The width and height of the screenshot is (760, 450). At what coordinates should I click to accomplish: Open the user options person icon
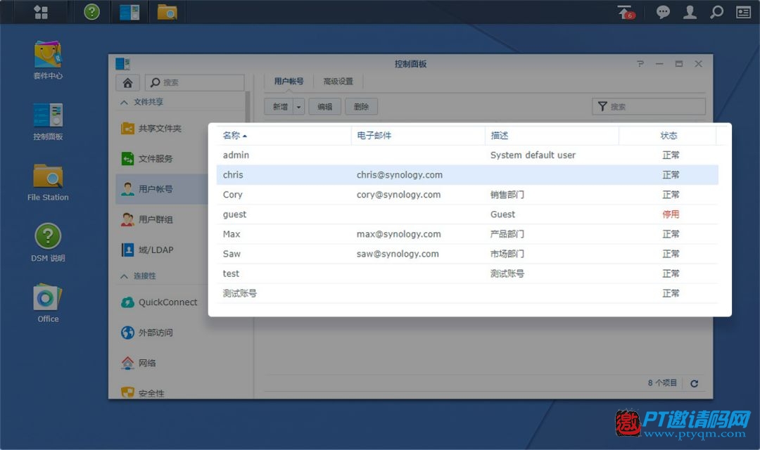(690, 12)
